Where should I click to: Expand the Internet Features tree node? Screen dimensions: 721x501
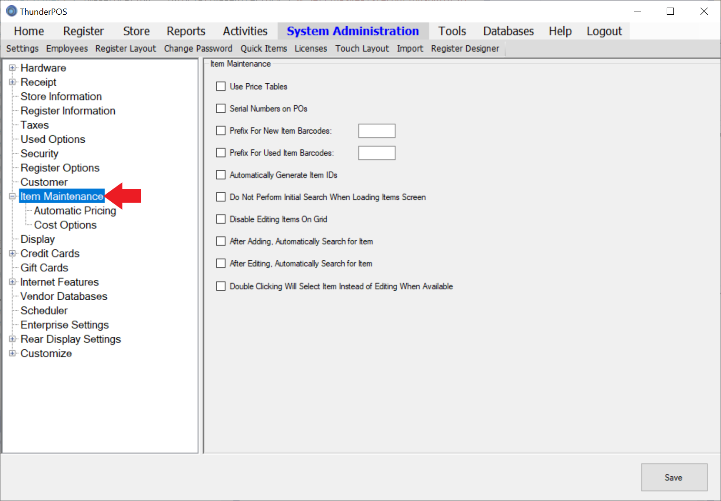click(12, 282)
